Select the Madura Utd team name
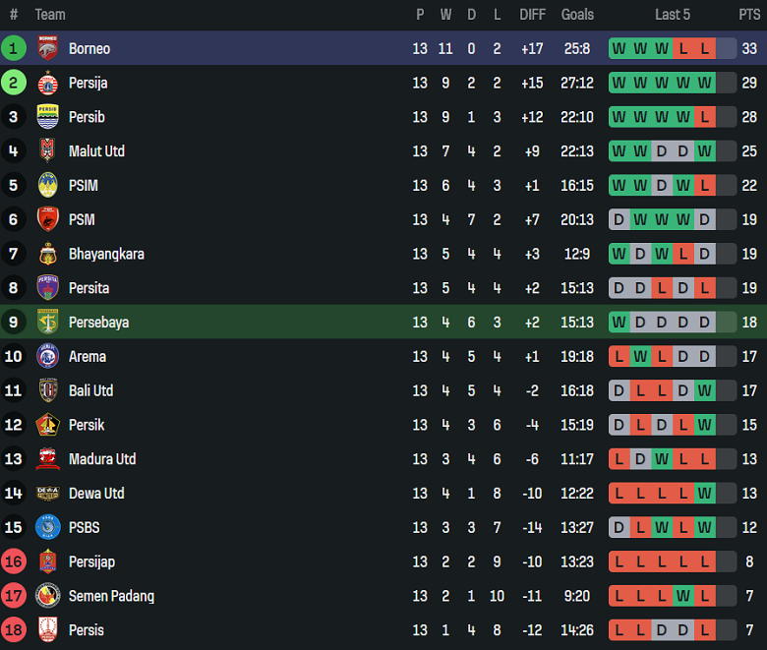The image size is (767, 650). [x=102, y=459]
